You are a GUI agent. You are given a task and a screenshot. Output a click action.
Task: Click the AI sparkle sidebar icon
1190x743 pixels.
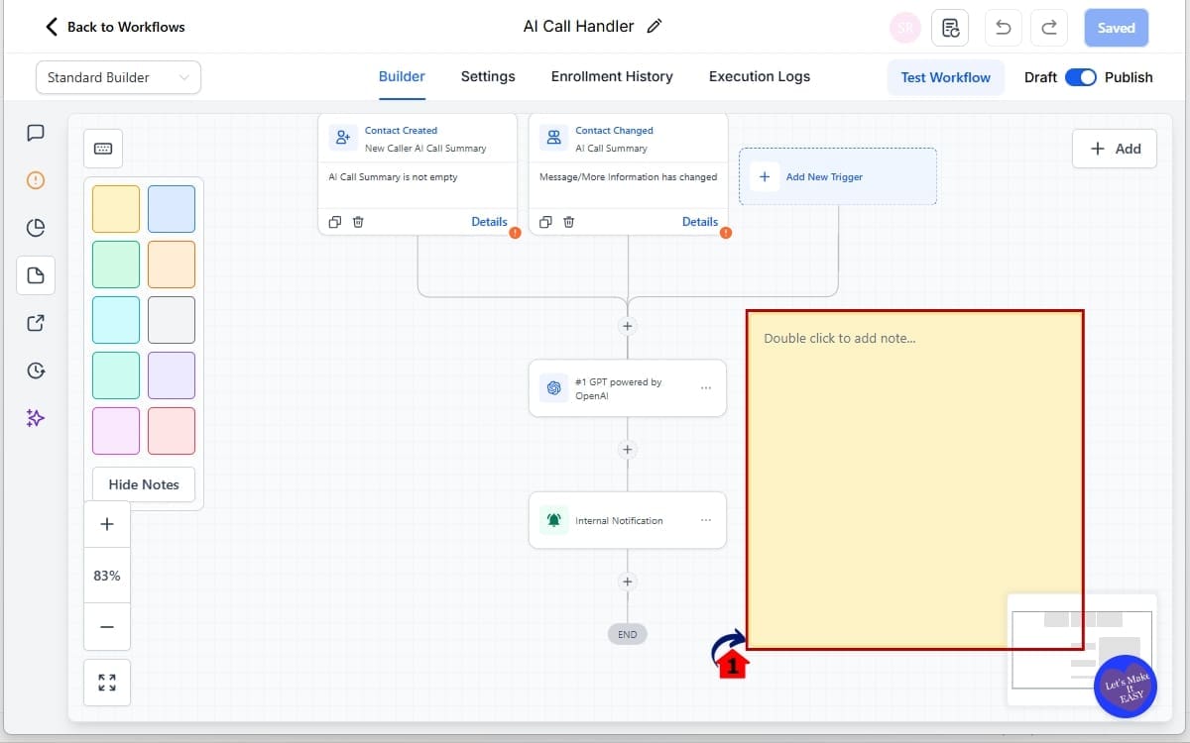[x=36, y=417]
